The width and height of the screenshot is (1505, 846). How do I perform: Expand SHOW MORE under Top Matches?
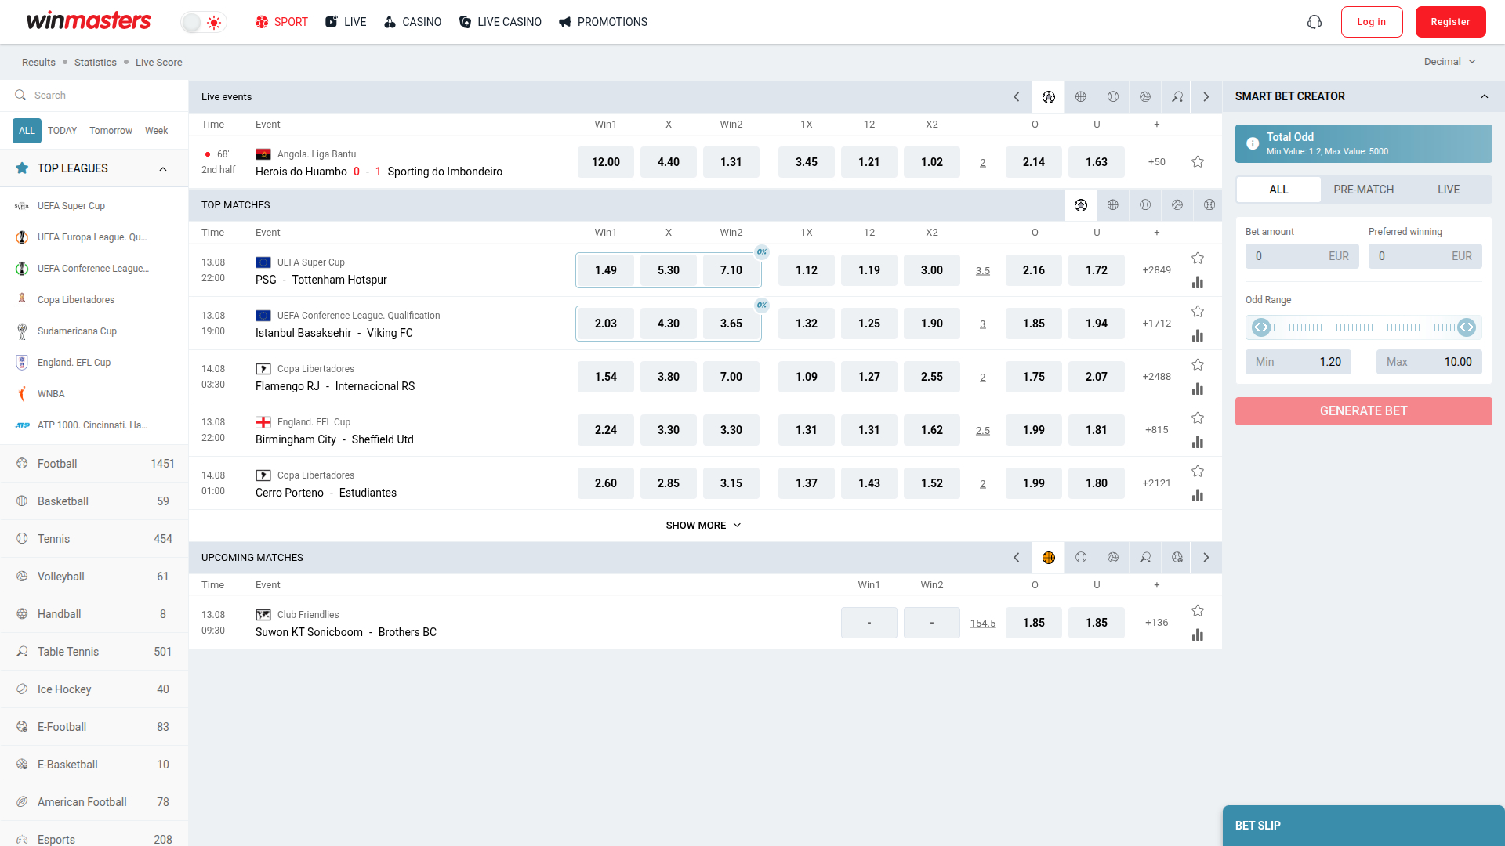click(703, 525)
